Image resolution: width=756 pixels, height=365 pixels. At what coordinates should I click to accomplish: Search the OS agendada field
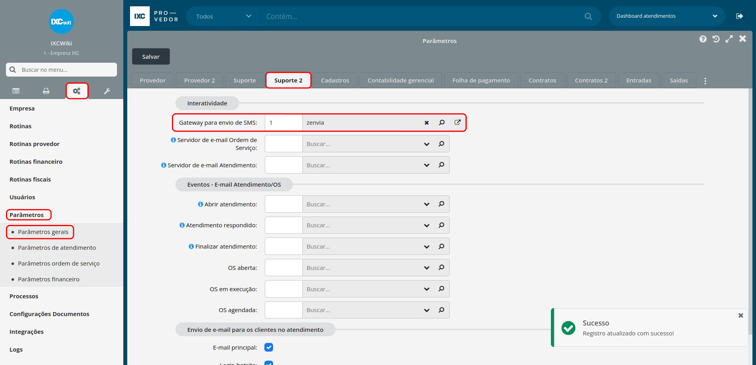click(x=441, y=310)
